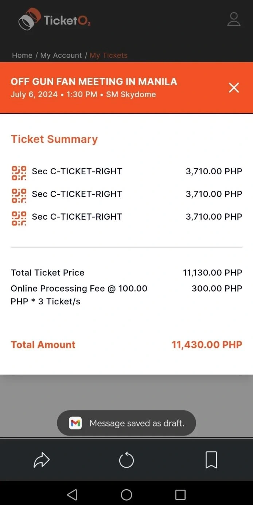The height and width of the screenshot is (505, 253).
Task: Tap the share arrow icon
Action: (x=42, y=460)
